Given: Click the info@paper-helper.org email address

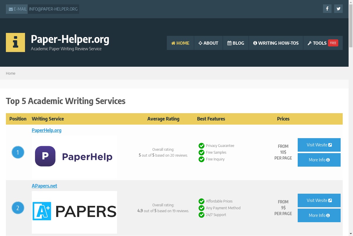Looking at the screenshot, I should click(53, 9).
